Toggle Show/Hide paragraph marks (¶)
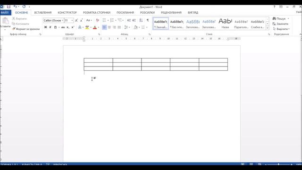Screen dimensions: 302x170 [148, 20]
